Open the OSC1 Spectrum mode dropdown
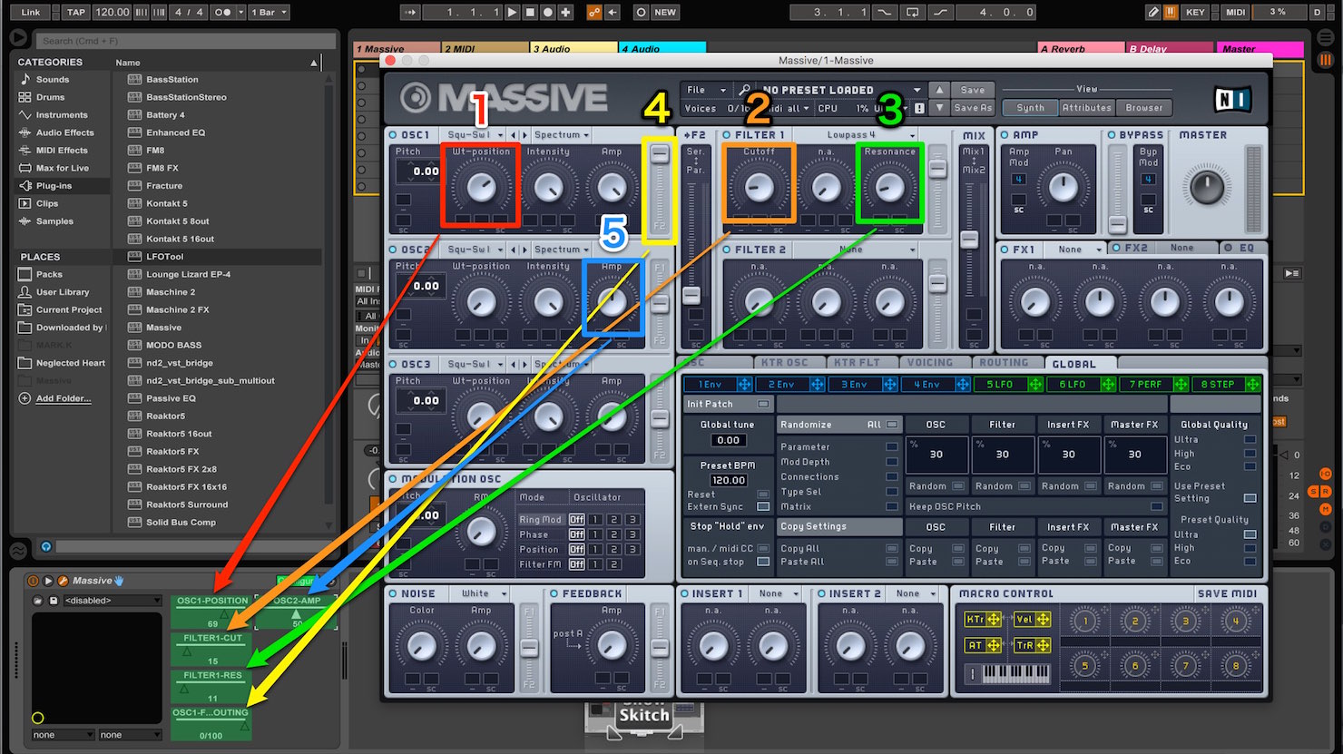Viewport: 1343px width, 754px height. pos(560,135)
